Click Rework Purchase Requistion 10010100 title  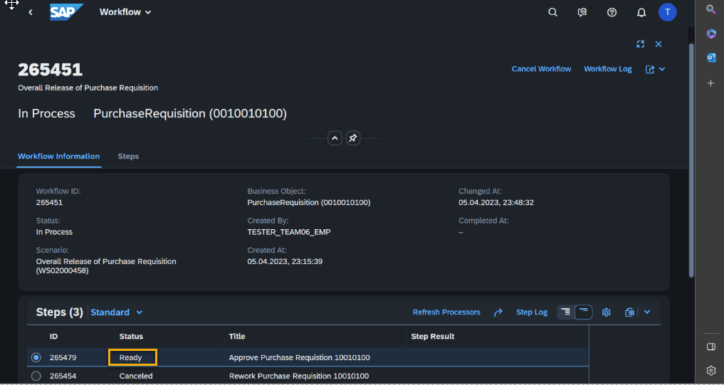299,376
